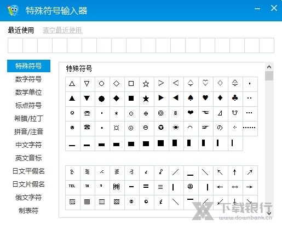Insert the hollow heart outline symbol
The image size is (282, 225).
pos(205,84)
